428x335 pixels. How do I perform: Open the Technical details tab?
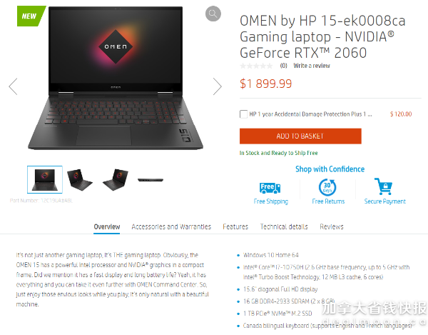pyautogui.click(x=284, y=227)
